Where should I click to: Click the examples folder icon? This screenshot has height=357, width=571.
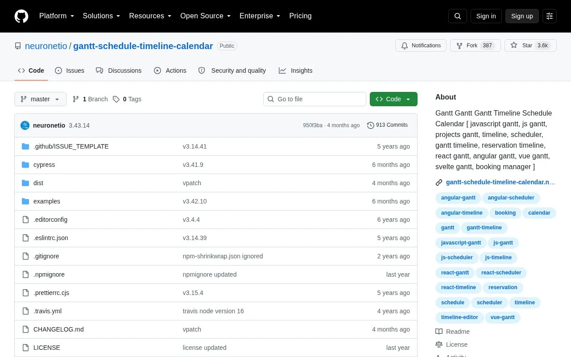pos(25,201)
